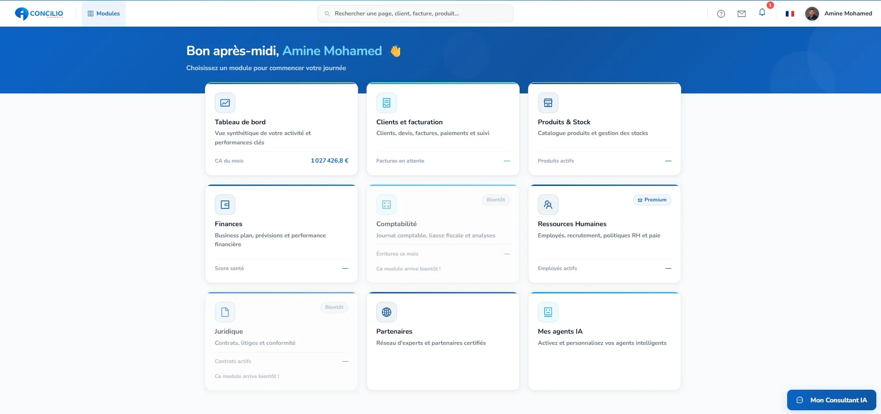Open the help question mark icon
The height and width of the screenshot is (414, 881).
(721, 14)
